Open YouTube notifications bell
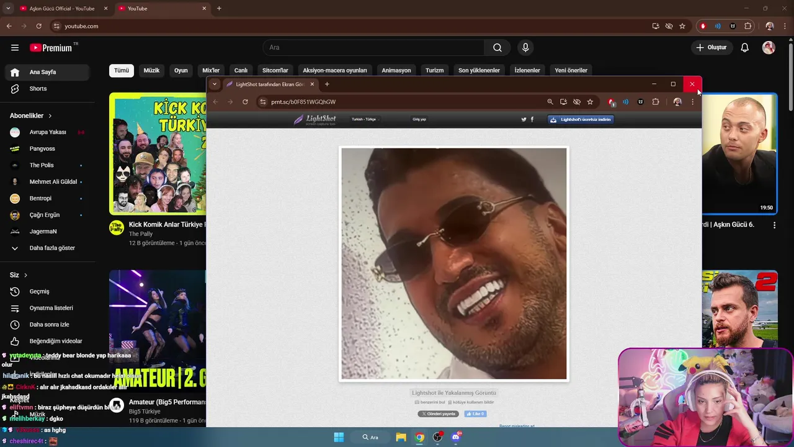 [745, 48]
